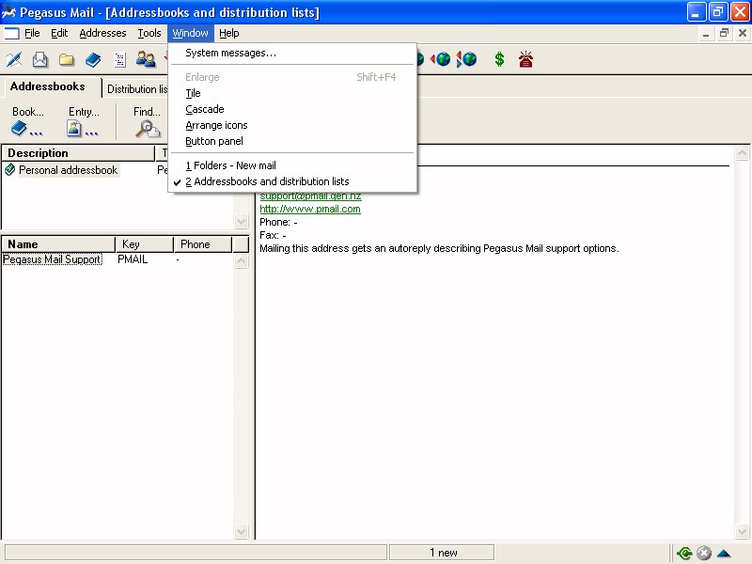Viewport: 752px width, 564px height.
Task: Click the Find... magnifier icon
Action: pyautogui.click(x=148, y=129)
